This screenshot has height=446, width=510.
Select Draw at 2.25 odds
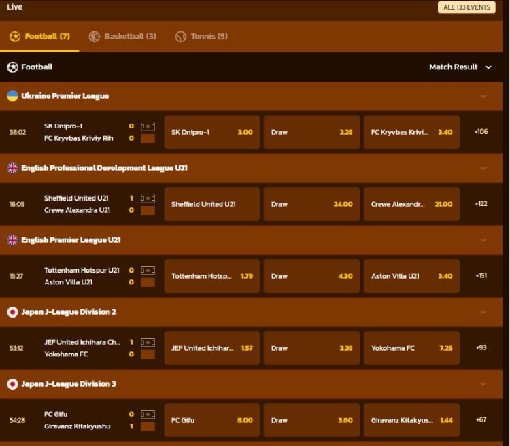311,132
